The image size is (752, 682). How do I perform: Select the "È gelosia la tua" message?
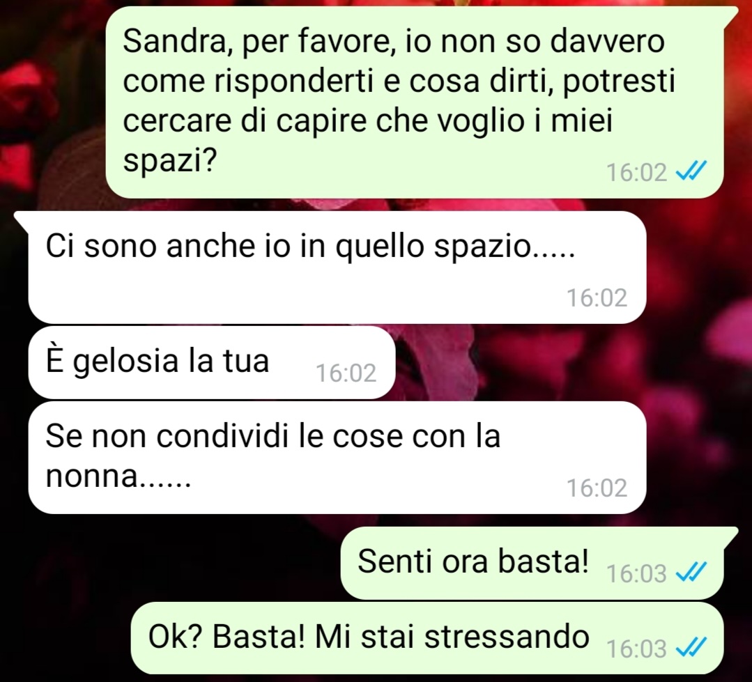coord(212,363)
